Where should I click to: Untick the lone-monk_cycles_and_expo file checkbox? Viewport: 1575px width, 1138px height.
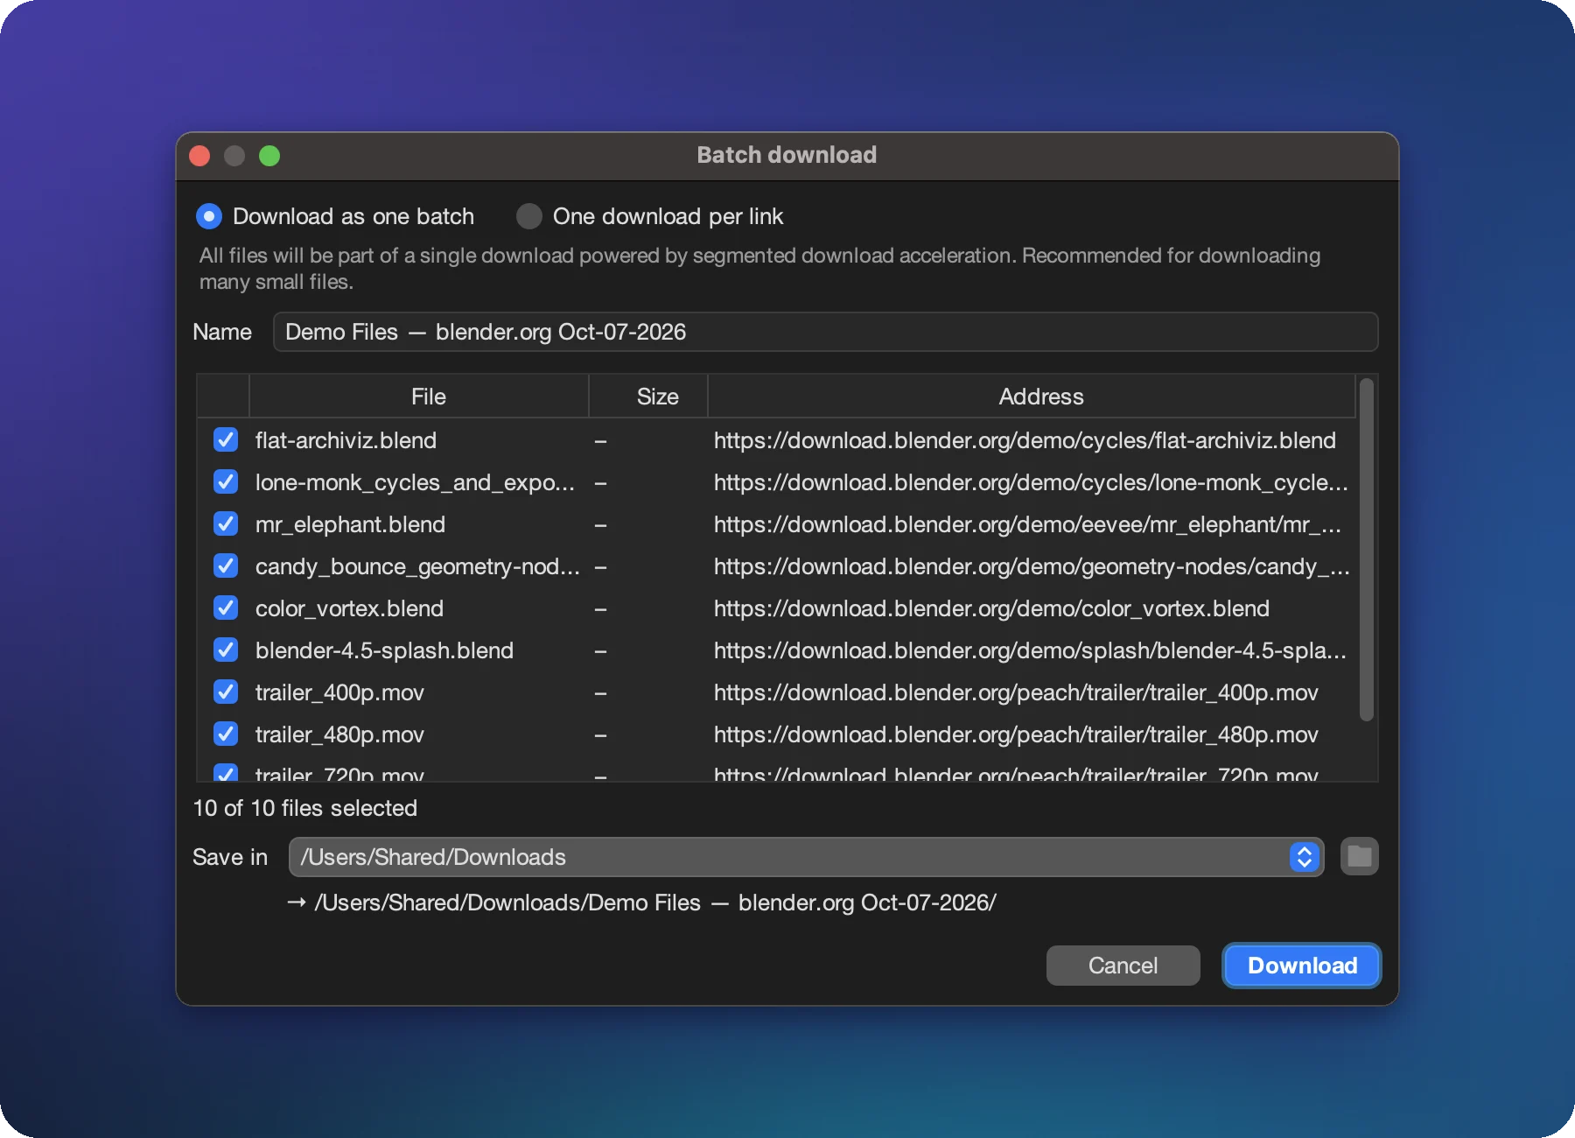(226, 481)
